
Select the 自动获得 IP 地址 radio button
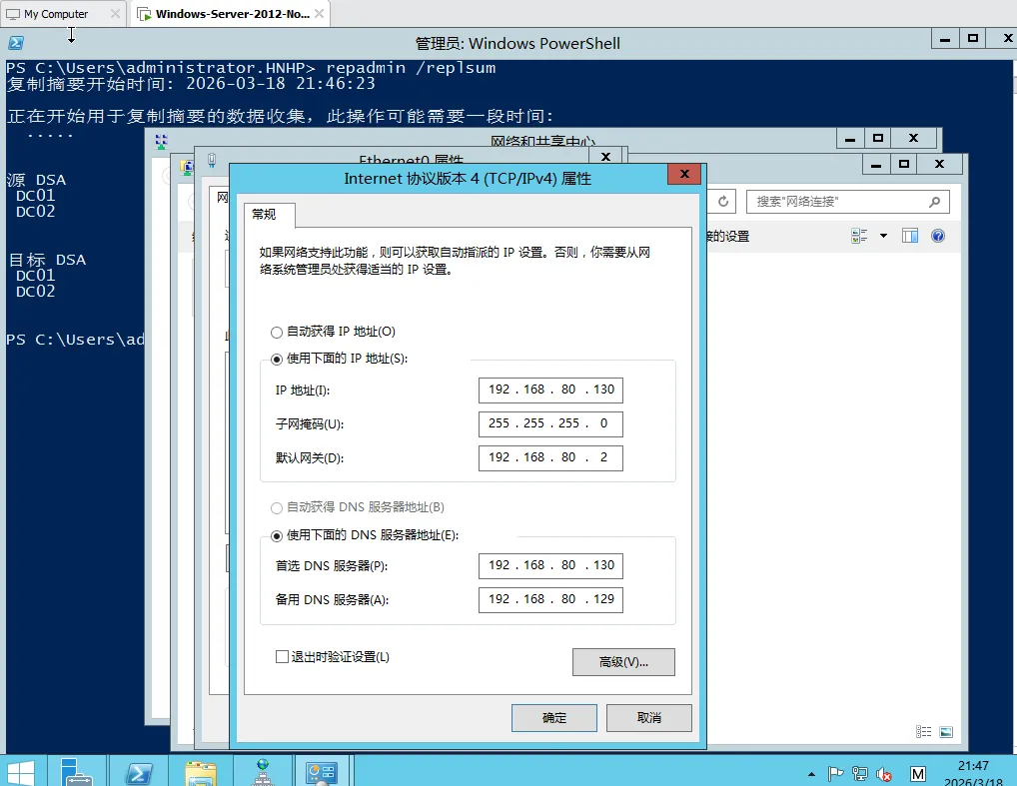[276, 333]
